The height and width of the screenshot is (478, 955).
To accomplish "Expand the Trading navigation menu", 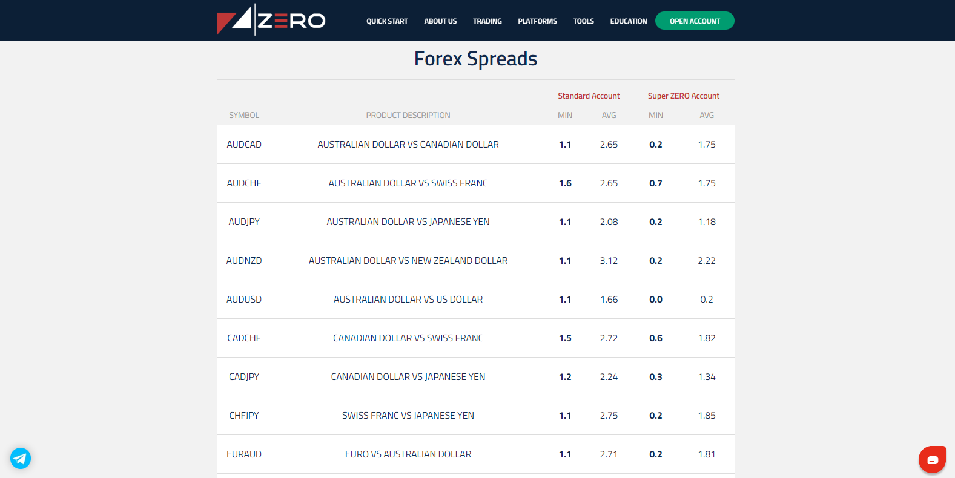I will click(x=487, y=21).
